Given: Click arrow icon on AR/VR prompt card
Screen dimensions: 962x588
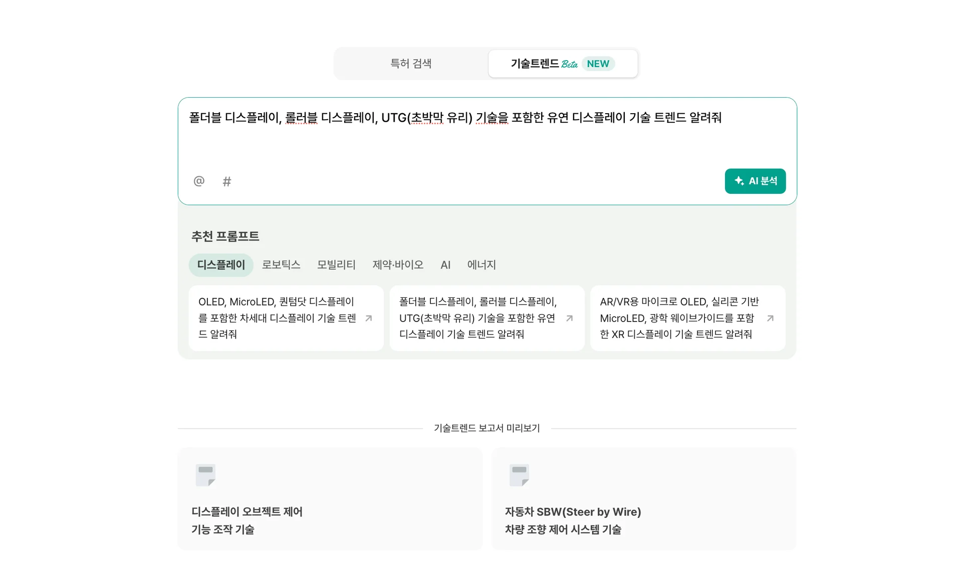Looking at the screenshot, I should [770, 318].
